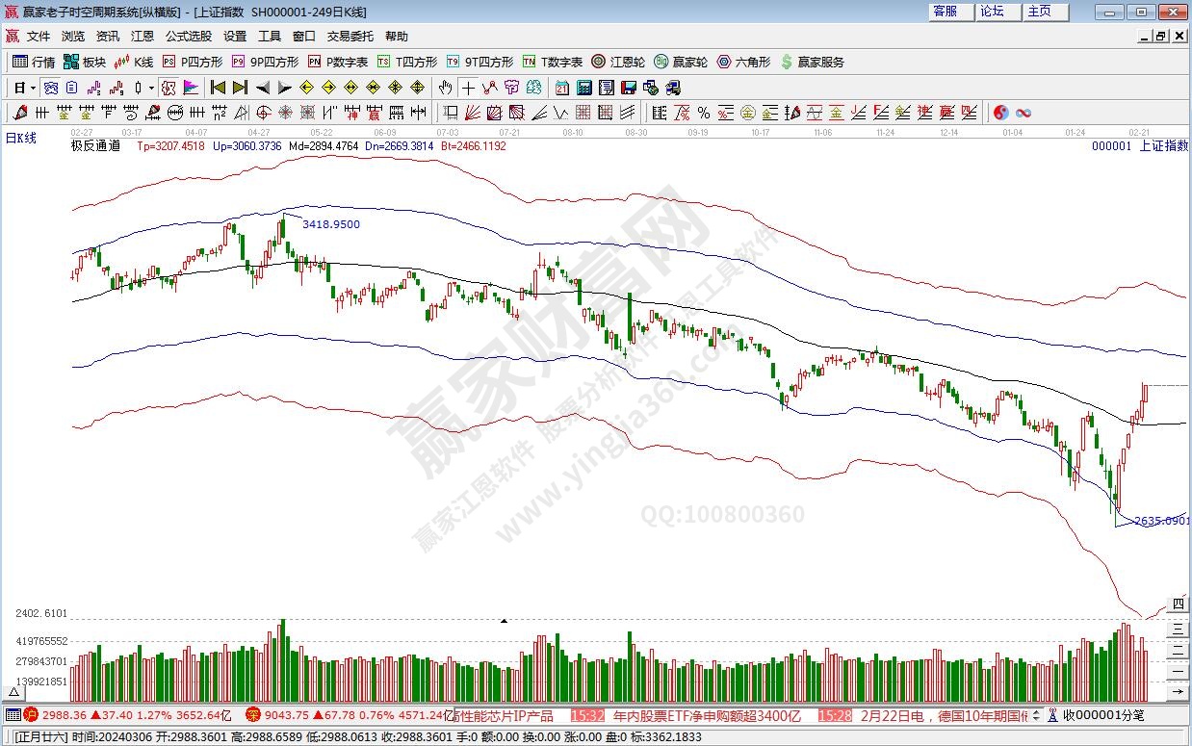Open the 交易委托 menu
The width and height of the screenshot is (1192, 746).
click(350, 37)
